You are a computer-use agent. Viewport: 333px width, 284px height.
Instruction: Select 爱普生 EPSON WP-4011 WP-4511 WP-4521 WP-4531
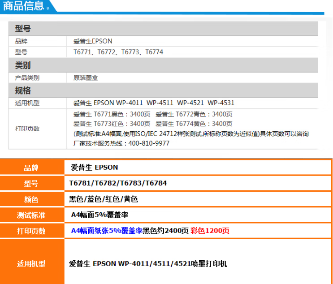pos(154,103)
